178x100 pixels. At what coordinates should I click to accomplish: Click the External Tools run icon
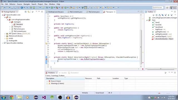click(57, 7)
